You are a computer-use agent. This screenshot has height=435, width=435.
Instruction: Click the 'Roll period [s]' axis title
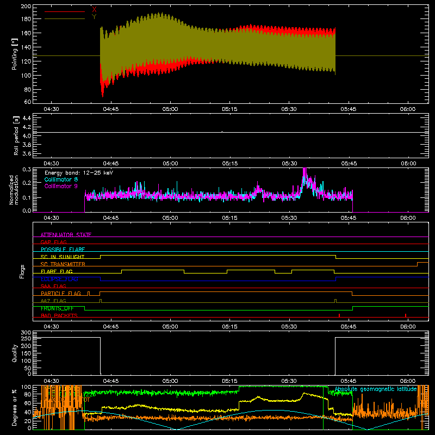click(16, 135)
